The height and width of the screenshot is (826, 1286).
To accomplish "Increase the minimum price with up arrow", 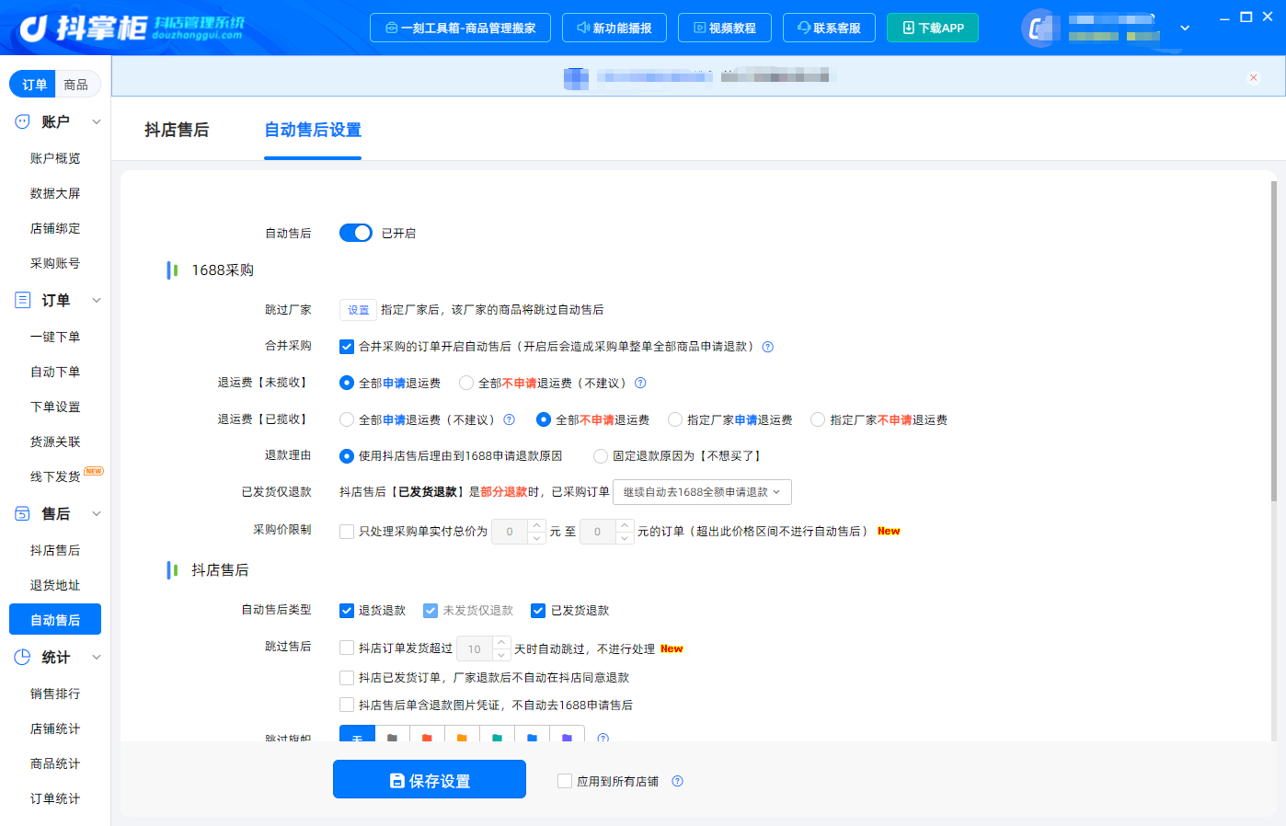I will [x=537, y=525].
